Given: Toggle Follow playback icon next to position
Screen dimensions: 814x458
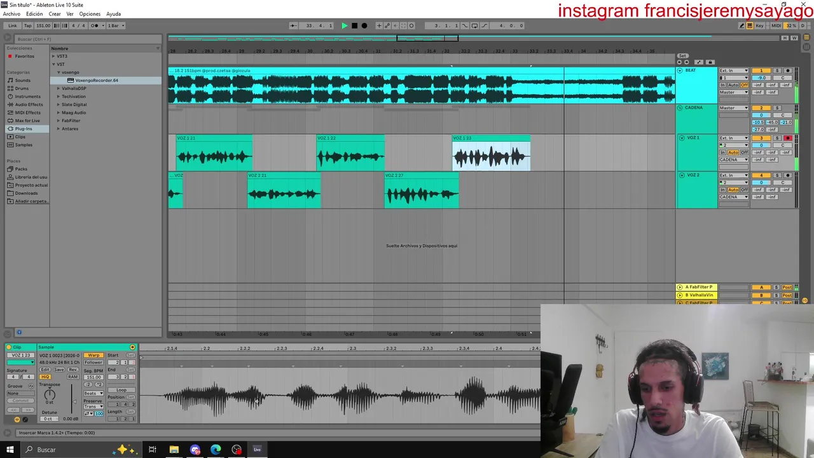Looking at the screenshot, I should pyautogui.click(x=293, y=25).
